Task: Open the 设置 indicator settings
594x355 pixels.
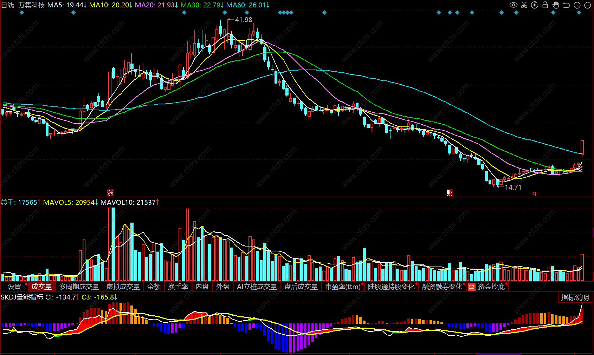Action: pos(14,287)
